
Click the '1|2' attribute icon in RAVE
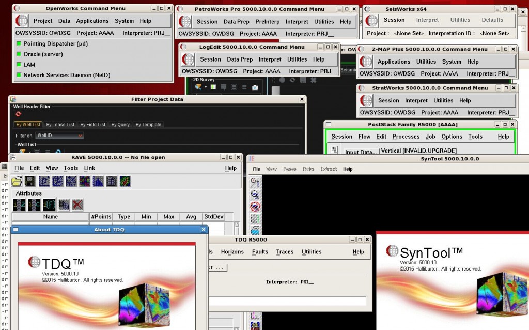pyautogui.click(x=19, y=205)
